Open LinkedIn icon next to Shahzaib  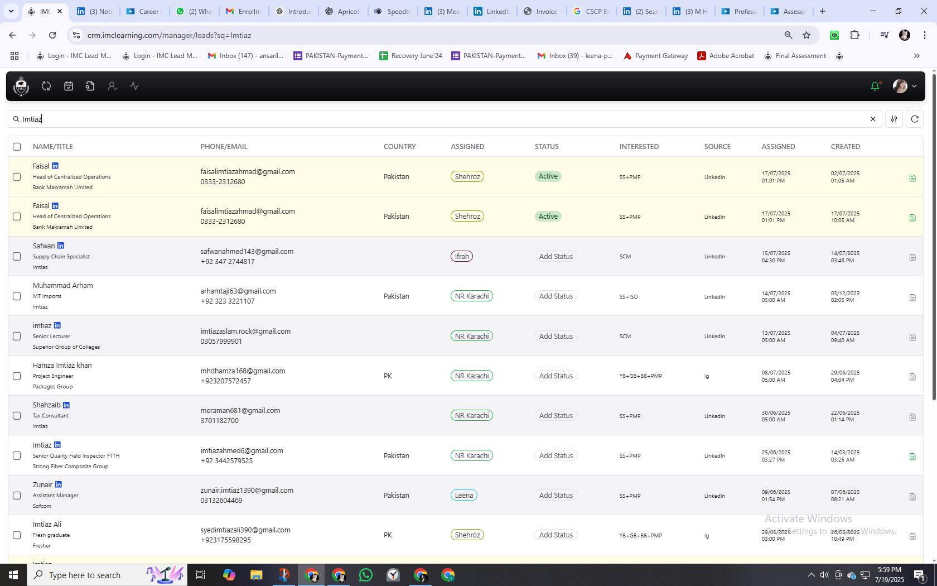66,405
